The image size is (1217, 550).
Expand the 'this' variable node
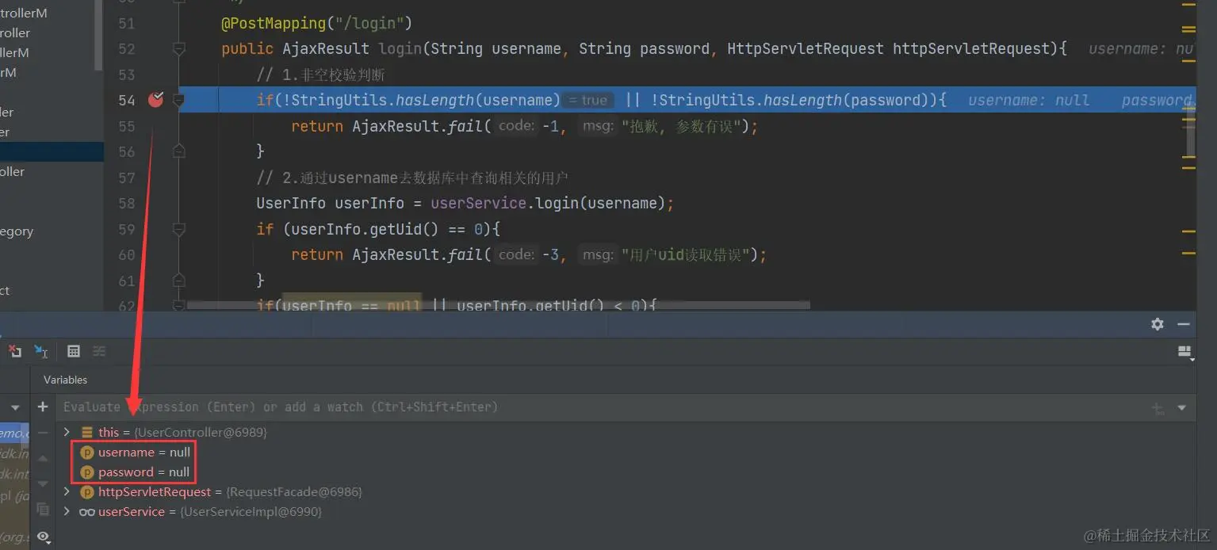click(x=67, y=432)
